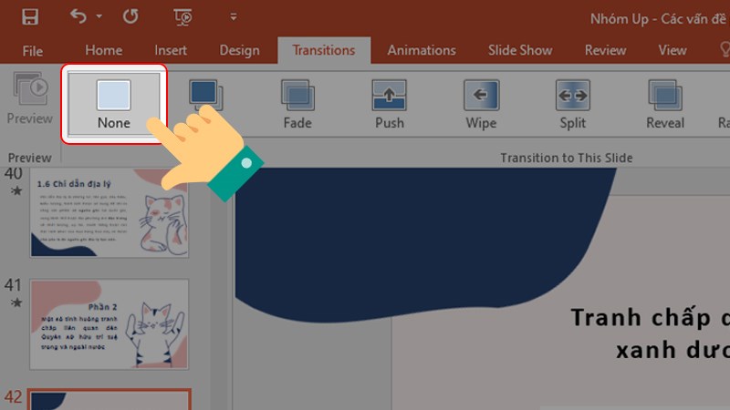This screenshot has width=730, height=410.
Task: Click the transition star under slide 41
Action: coord(14,301)
